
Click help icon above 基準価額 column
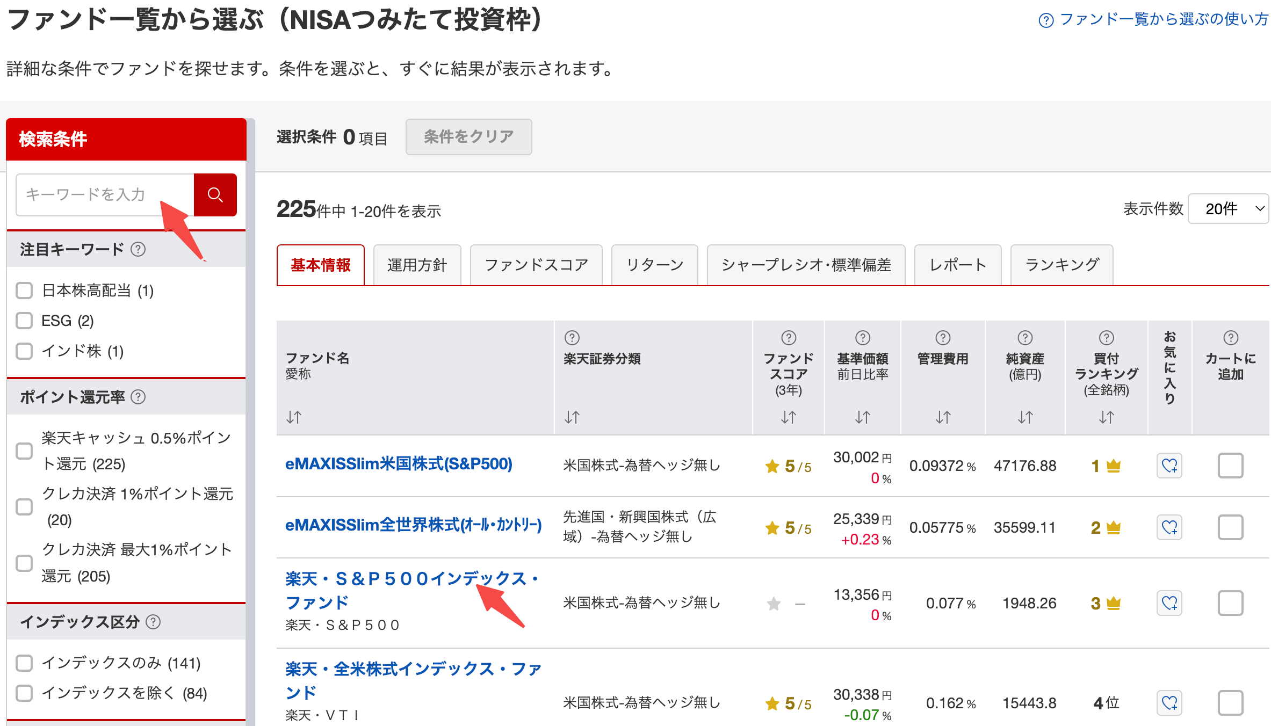tap(863, 338)
